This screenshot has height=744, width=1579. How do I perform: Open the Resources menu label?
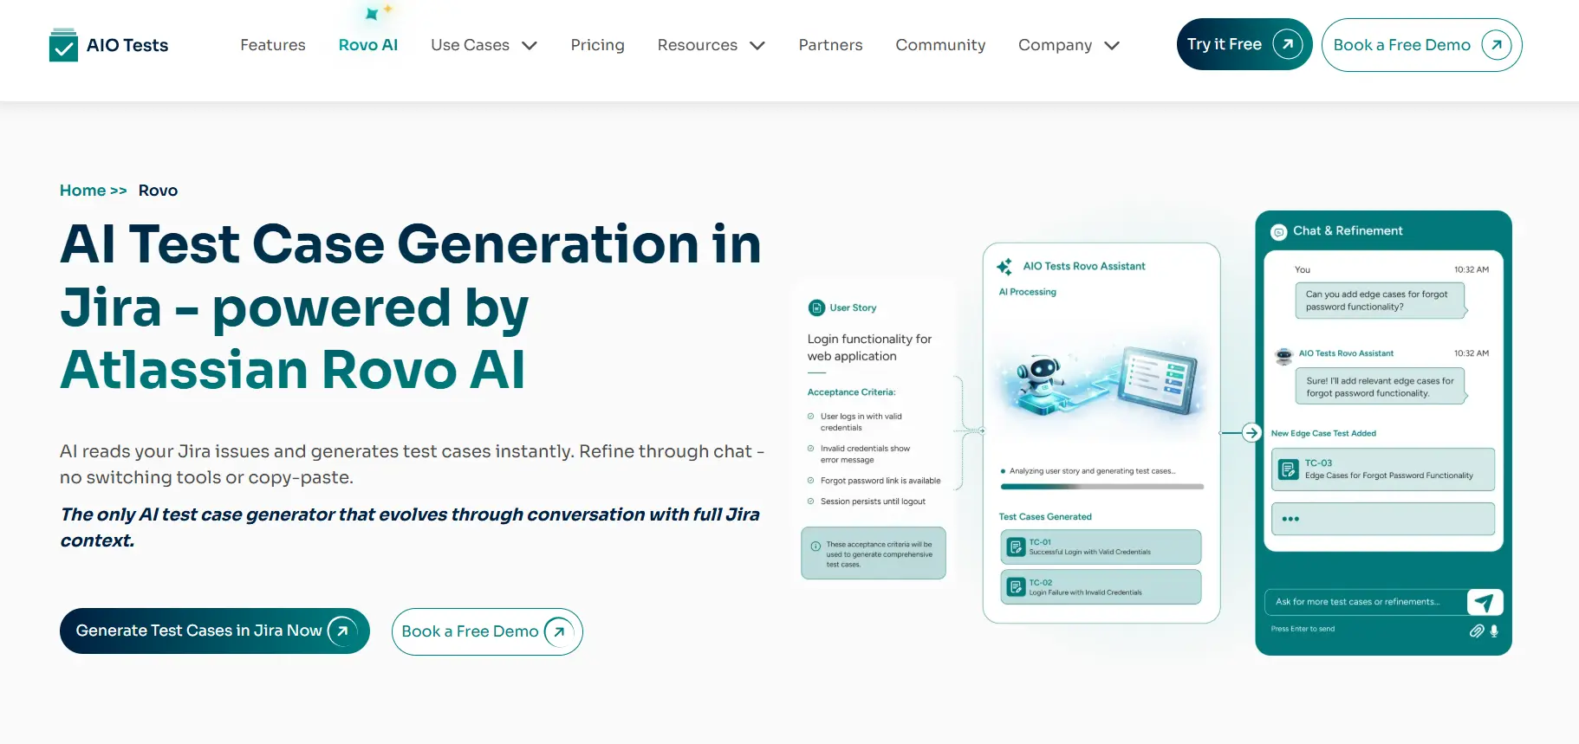tap(697, 45)
